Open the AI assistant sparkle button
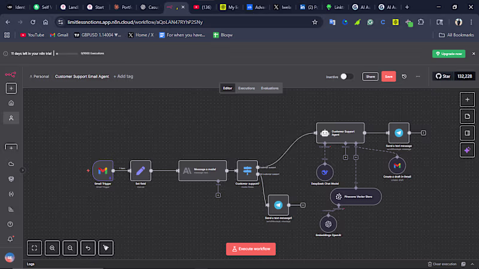 tap(467, 150)
